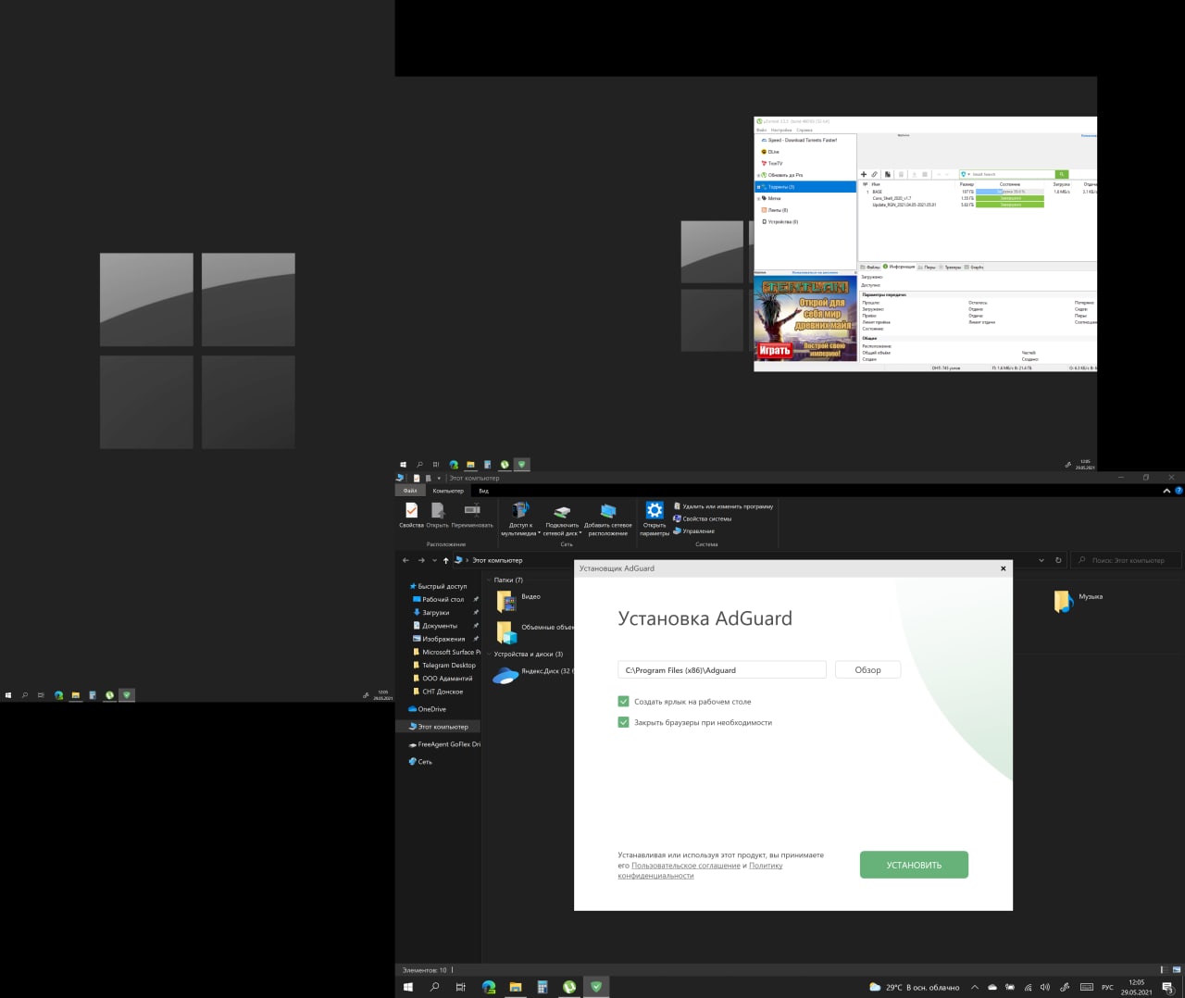Expand Метки node in uTorrent sidebar

(x=759, y=198)
